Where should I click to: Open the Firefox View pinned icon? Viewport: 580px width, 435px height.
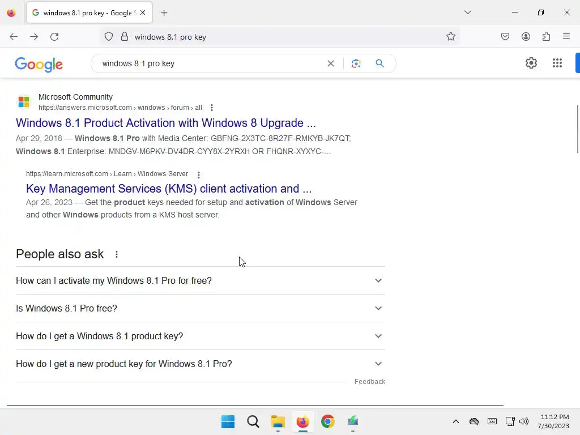[x=11, y=13]
